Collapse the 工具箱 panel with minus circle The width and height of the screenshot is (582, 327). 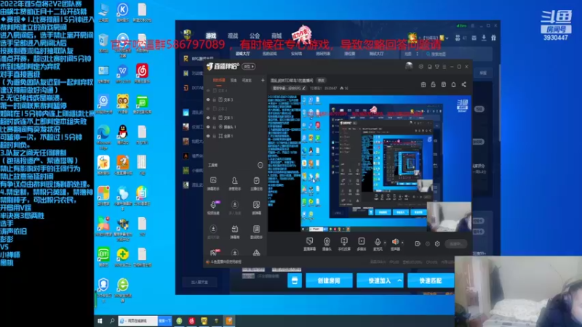point(260,165)
